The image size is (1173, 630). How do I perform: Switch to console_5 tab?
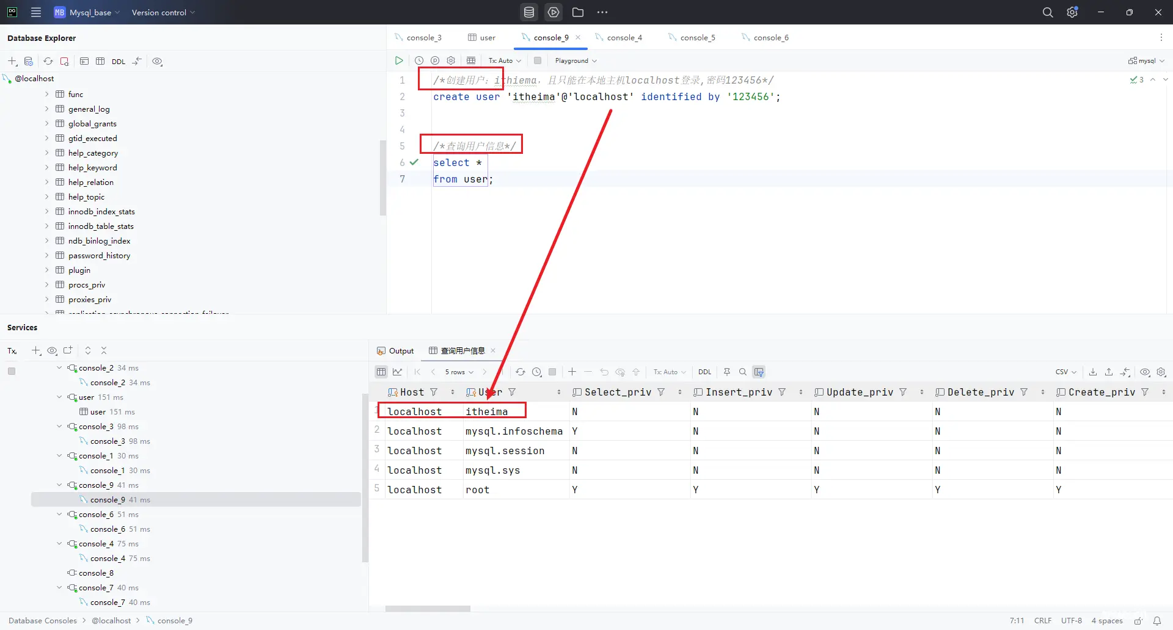(692, 37)
